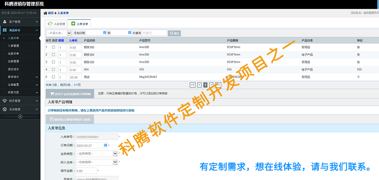Click the Msg34536443 model cell
This screenshot has width=379, height=180.
click(149, 77)
